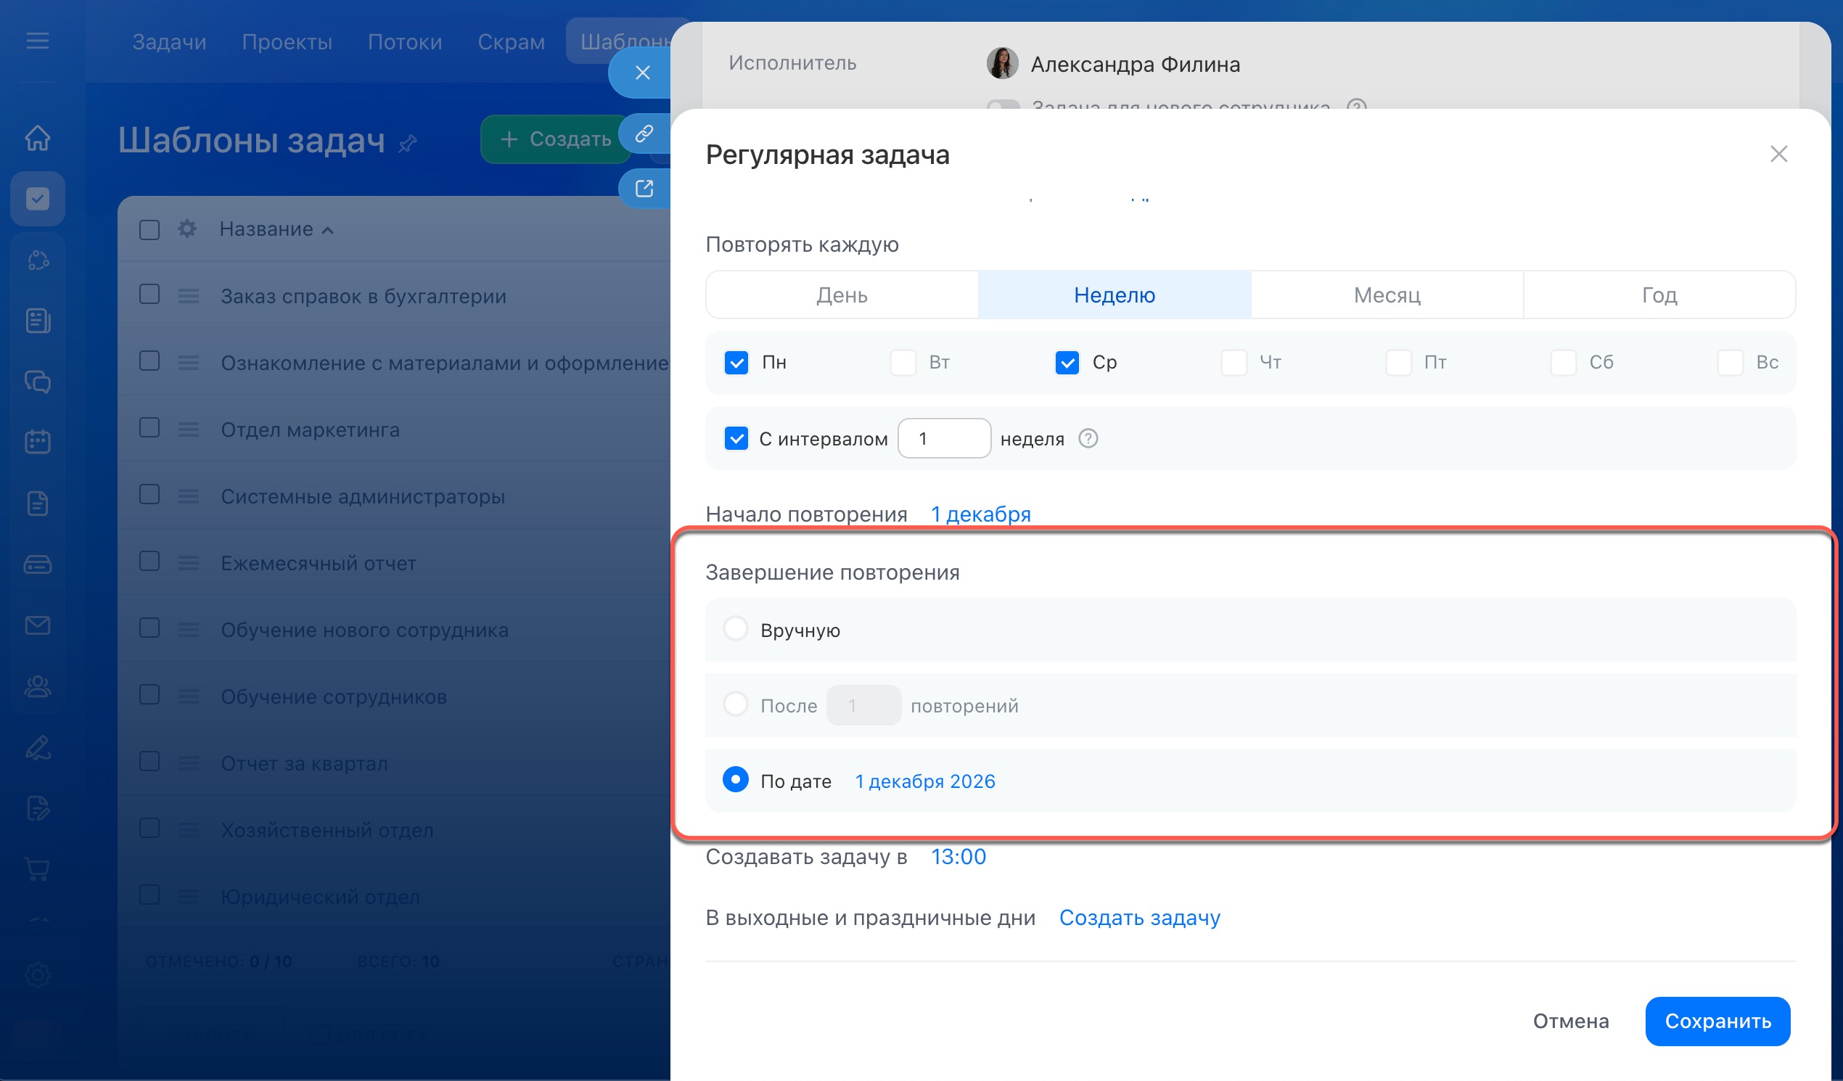Expand the Создать задачу holiday option
The height and width of the screenshot is (1081, 1843).
1138,917
